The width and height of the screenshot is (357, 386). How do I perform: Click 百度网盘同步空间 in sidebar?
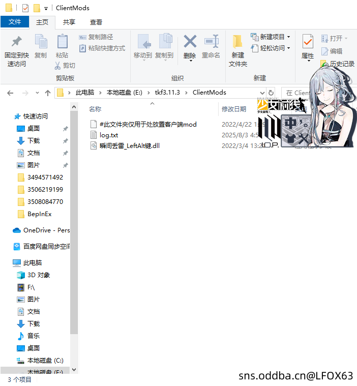pos(41,247)
